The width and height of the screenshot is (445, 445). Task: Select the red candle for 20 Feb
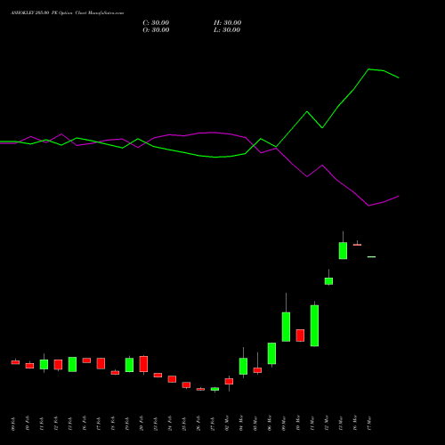[x=143, y=364]
